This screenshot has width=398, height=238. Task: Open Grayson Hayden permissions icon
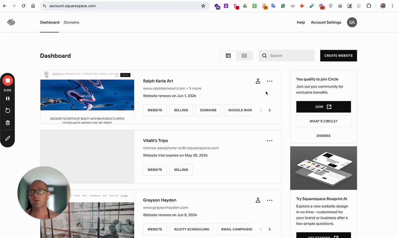coord(258,200)
